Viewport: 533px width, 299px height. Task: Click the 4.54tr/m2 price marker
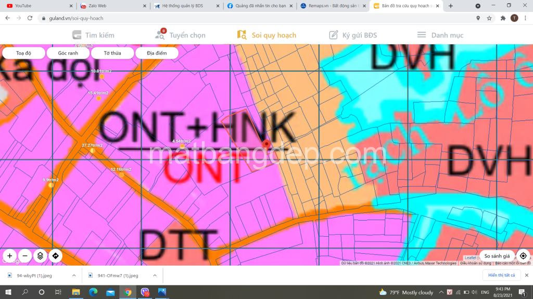click(x=182, y=146)
